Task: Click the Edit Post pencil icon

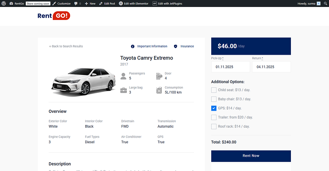Action: click(x=101, y=3)
